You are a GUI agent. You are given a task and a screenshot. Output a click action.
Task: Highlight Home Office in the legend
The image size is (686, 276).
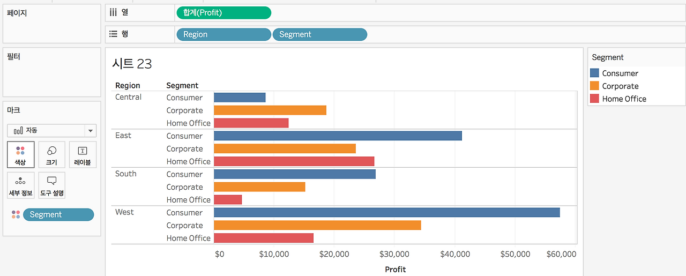624,99
